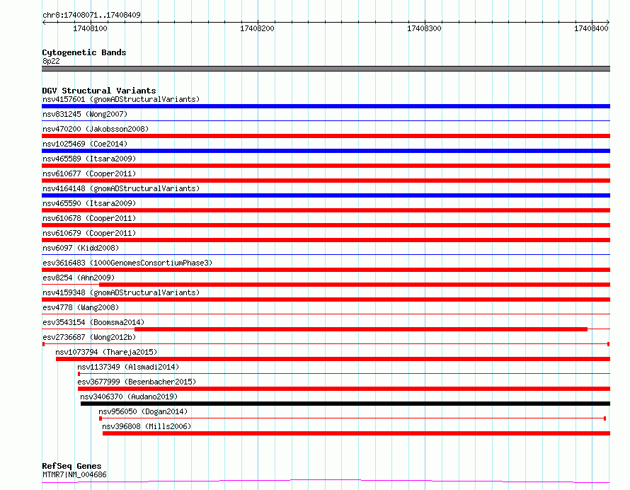Click the MTMR7|NM_004686 gene label
The image size is (630, 490).
point(74,474)
